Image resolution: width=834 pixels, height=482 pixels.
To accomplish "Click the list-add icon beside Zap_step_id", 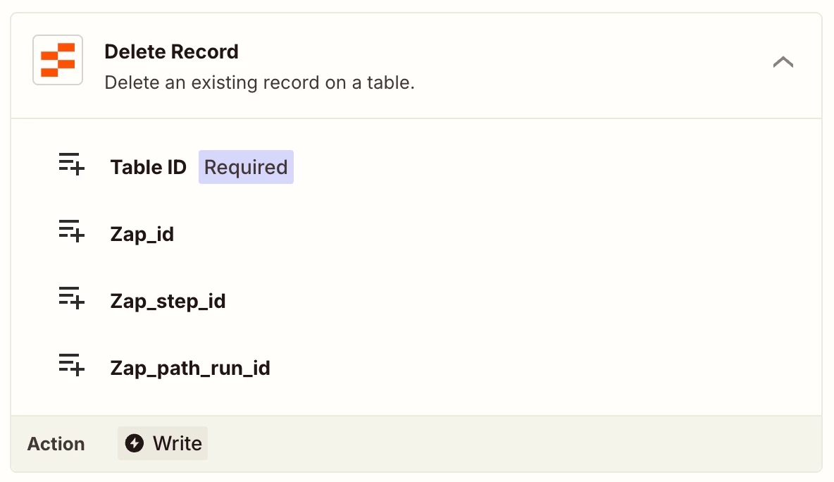I will [71, 298].
